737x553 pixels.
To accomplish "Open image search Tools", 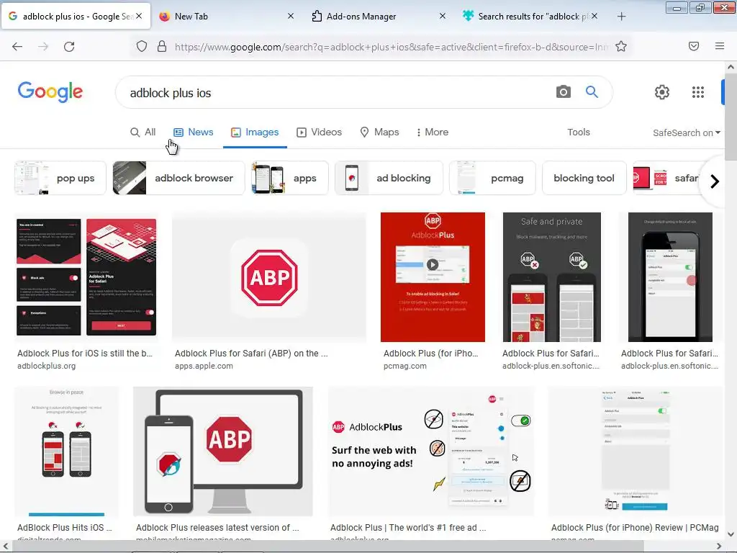I will 579,132.
